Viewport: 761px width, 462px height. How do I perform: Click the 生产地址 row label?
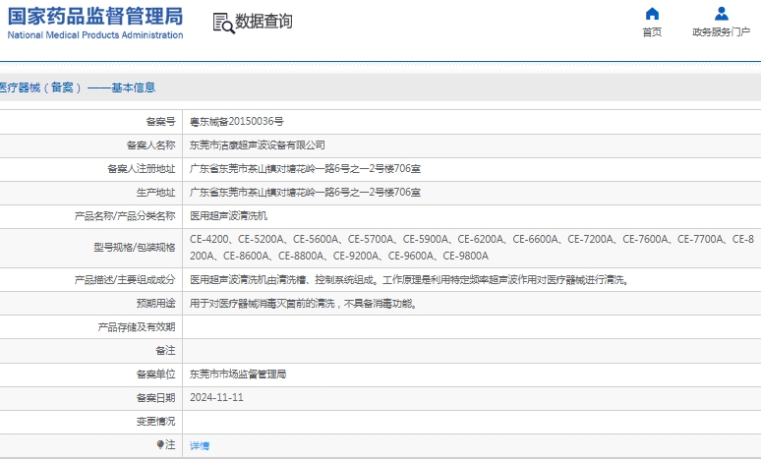click(x=155, y=193)
